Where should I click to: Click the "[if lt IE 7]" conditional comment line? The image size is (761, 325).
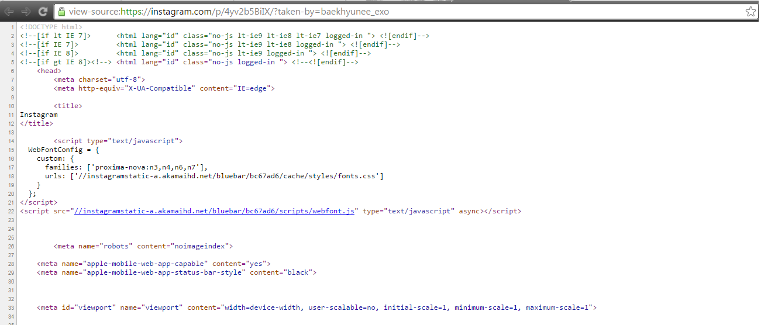[225, 36]
